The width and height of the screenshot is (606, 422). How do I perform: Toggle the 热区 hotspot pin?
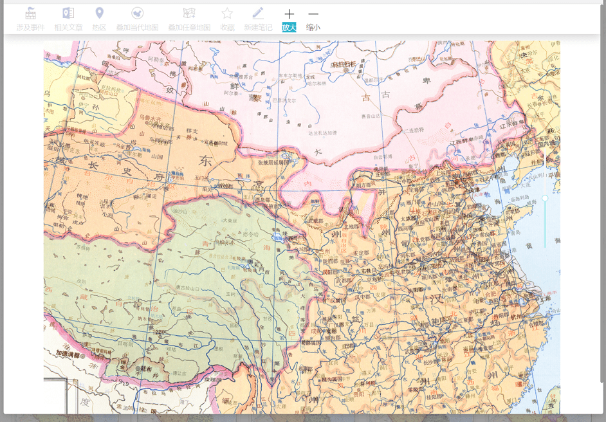(99, 19)
